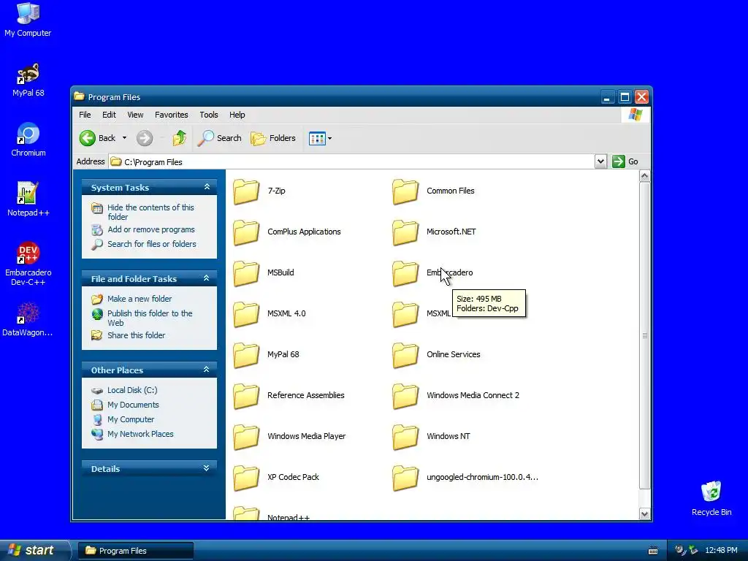Select the MSXML 4.0 folder icon
Image resolution: width=748 pixels, height=561 pixels.
pyautogui.click(x=246, y=315)
